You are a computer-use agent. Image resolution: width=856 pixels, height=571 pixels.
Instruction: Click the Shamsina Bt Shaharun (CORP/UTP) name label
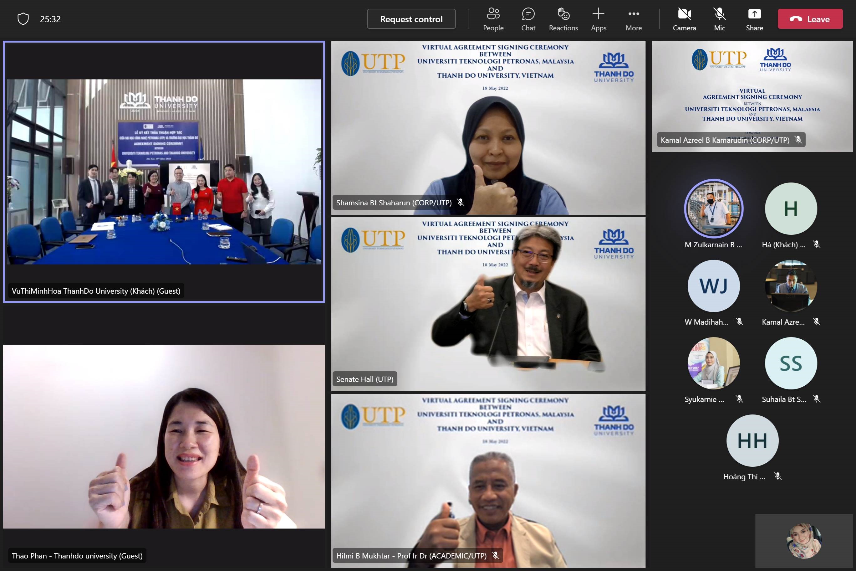pyautogui.click(x=394, y=203)
